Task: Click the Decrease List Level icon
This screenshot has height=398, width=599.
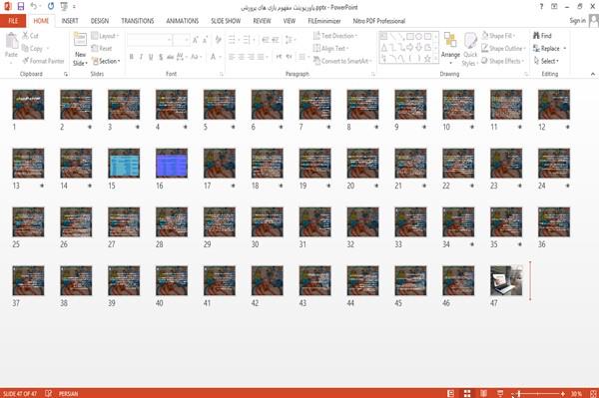Action: (x=266, y=40)
